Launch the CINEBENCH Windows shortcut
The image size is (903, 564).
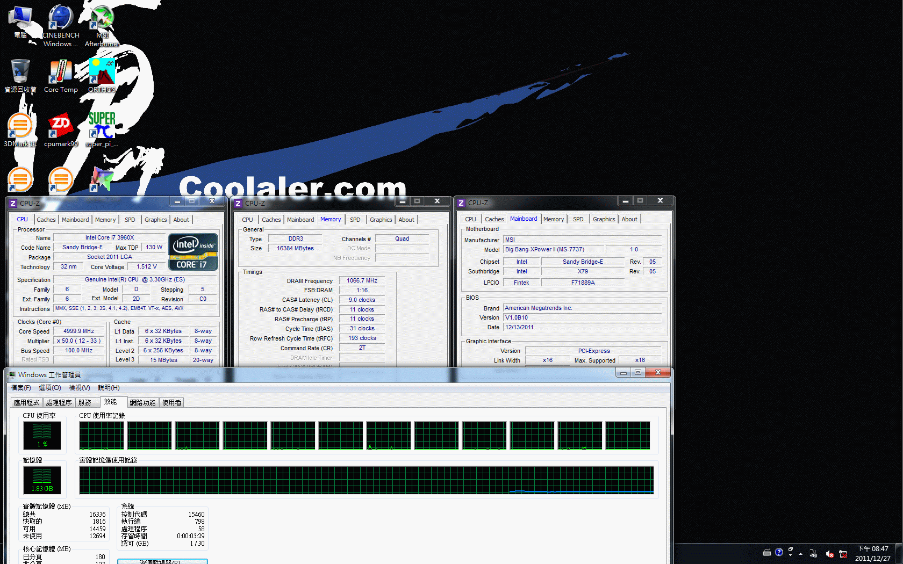(61, 25)
